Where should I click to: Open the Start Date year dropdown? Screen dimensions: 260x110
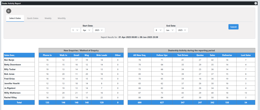click(99, 30)
